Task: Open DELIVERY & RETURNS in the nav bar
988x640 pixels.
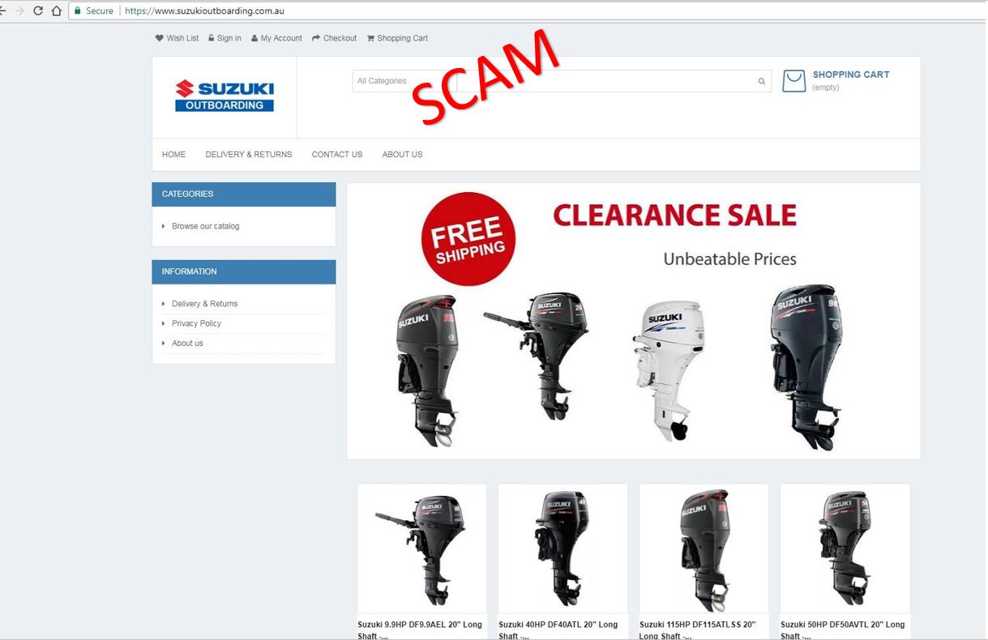Action: coord(249,155)
